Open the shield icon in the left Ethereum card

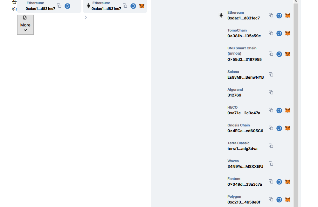[x=67, y=6]
